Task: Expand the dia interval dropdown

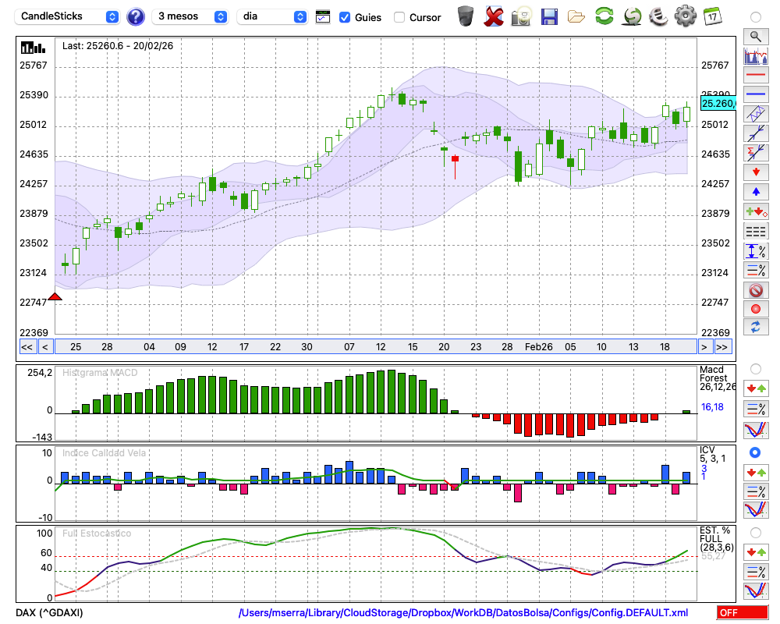Action: (x=272, y=16)
